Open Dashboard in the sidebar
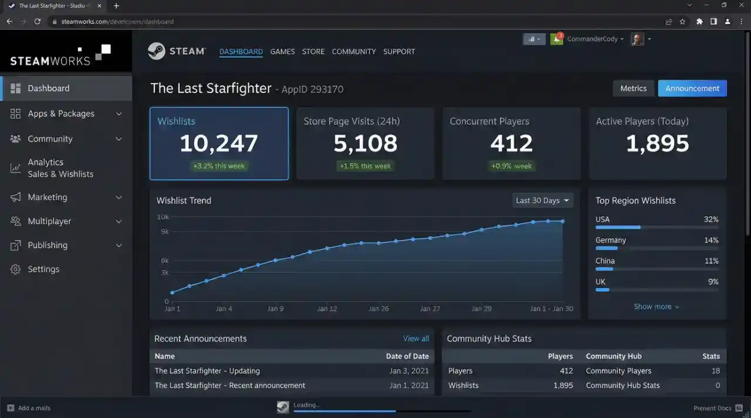The height and width of the screenshot is (418, 751). [x=66, y=88]
